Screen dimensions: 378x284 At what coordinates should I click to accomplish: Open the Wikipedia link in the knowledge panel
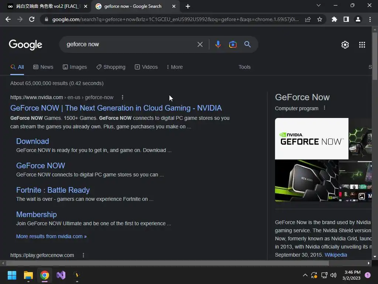(336, 255)
